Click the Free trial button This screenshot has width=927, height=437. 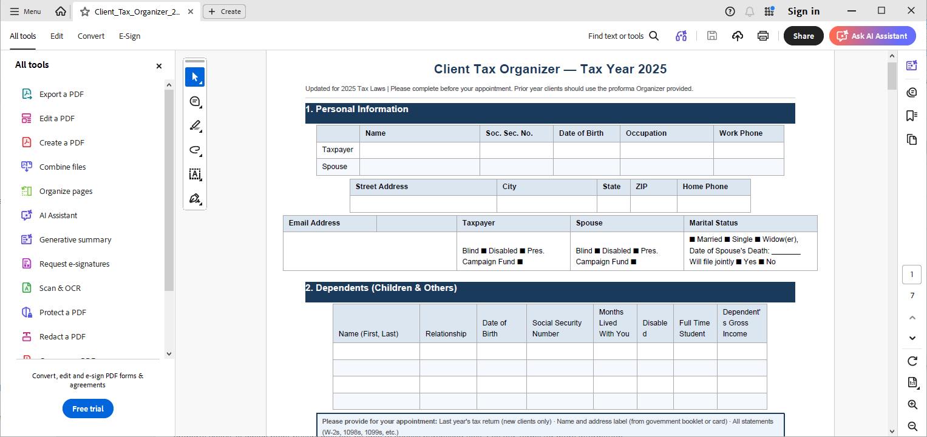[x=88, y=409]
